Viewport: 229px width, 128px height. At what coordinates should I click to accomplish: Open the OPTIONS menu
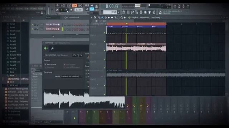pos(33,9)
